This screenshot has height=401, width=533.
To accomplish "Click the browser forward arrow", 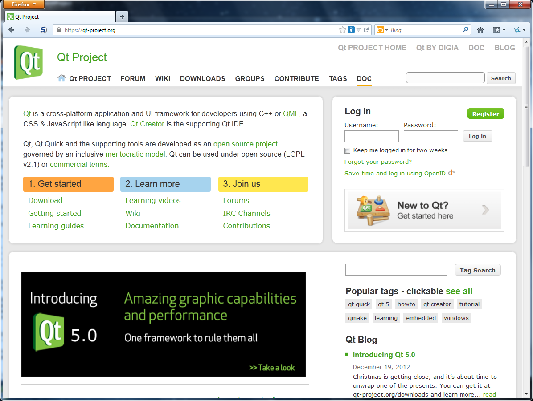I will pos(27,30).
